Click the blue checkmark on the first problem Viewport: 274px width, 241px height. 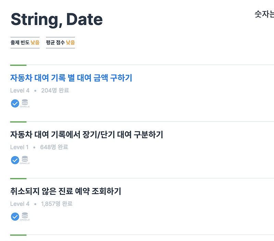tap(14, 103)
